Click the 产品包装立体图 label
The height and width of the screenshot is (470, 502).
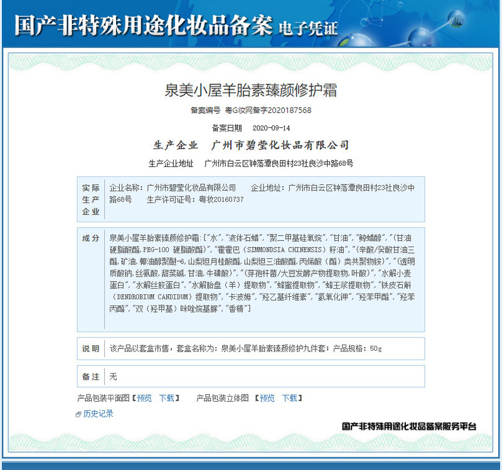pyautogui.click(x=223, y=398)
